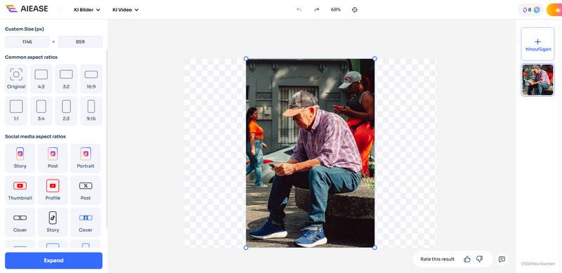Screen dimensions: 562x273
Task: Click the sidebar vertical scrollbar
Action: coord(107,139)
